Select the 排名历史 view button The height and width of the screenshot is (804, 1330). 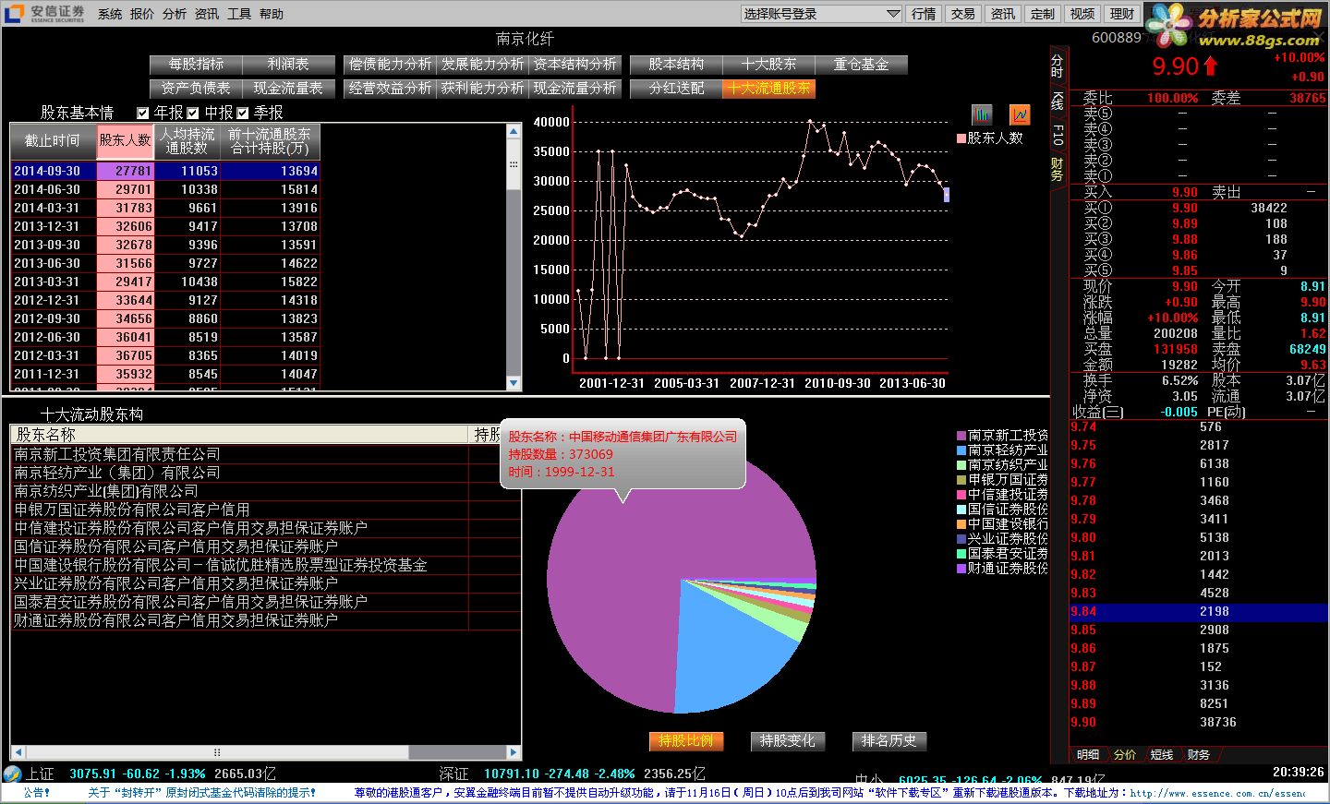889,741
